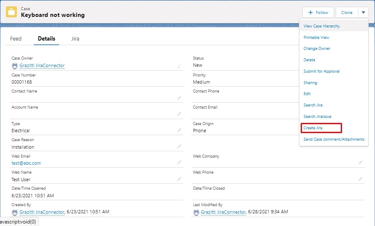Edit Contact Name via its pencil icon

179,98
